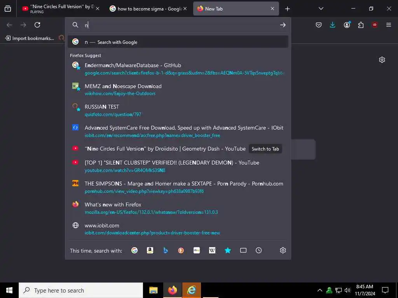Go forward to next page
Image resolution: width=398 pixels, height=298 pixels.
pyautogui.click(x=23, y=25)
